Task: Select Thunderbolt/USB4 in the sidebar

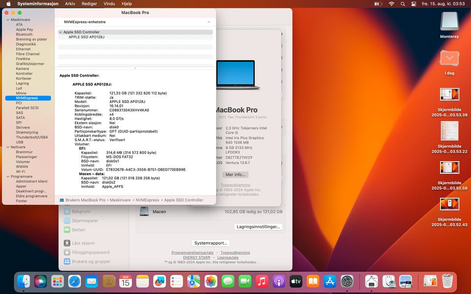Action: pos(32,137)
